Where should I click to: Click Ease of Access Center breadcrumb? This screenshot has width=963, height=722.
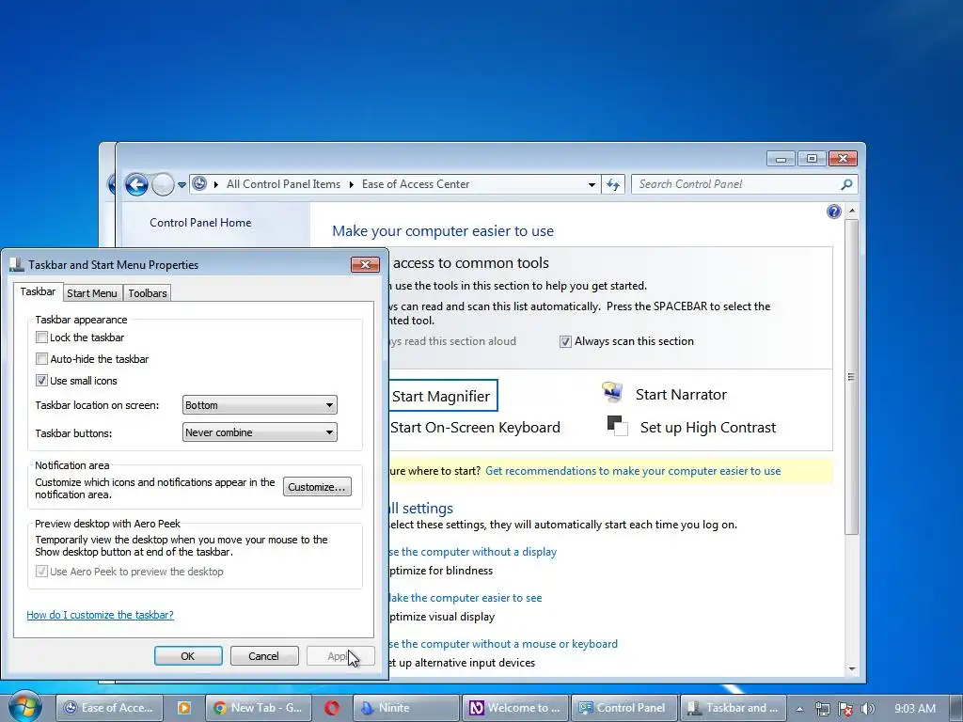pyautogui.click(x=415, y=184)
